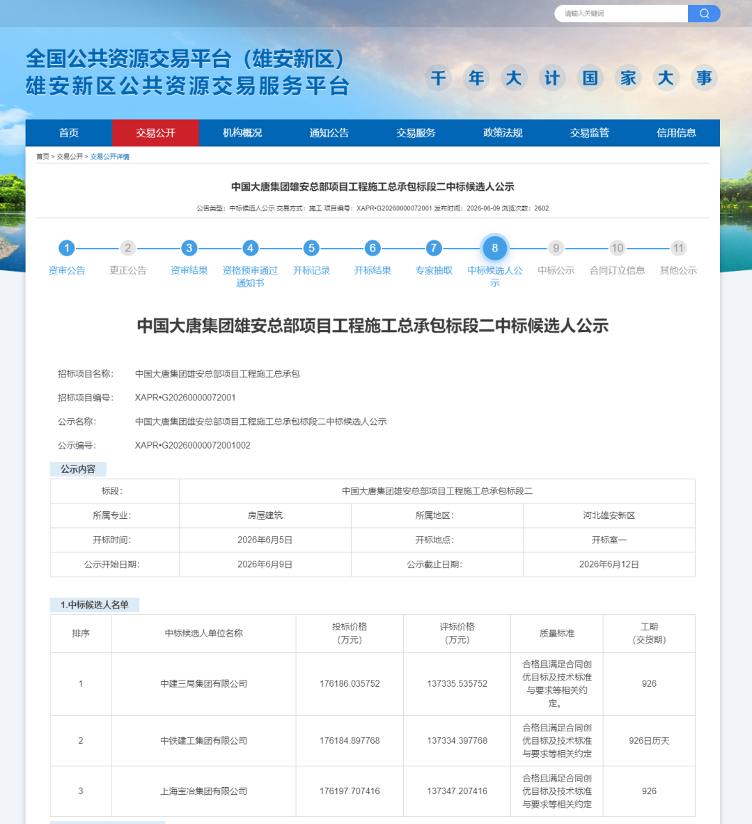This screenshot has height=824, width=752.
Task: Click the 资审结果 step label
Action: (x=189, y=271)
